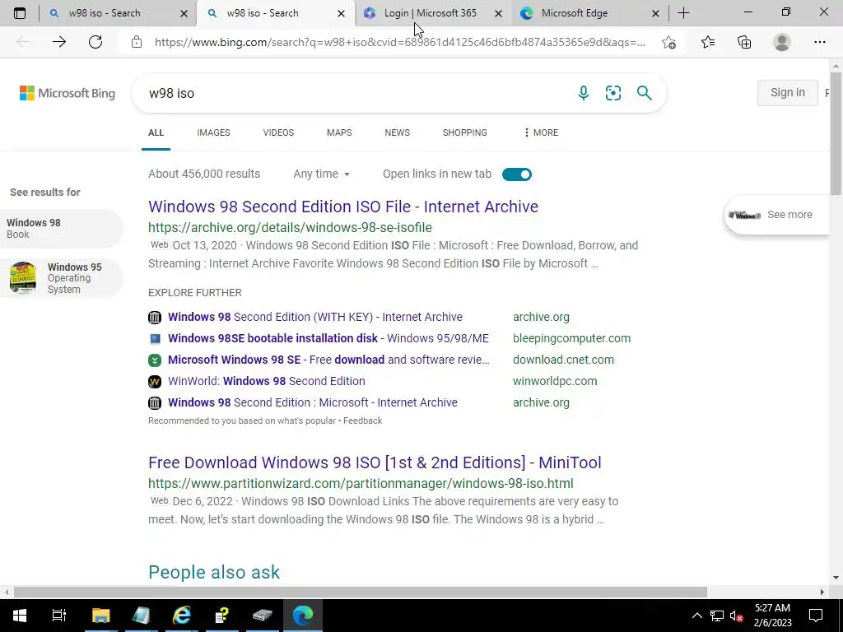This screenshot has width=843, height=632.
Task: Click horizontal scrollbar right arrow
Action: (822, 592)
